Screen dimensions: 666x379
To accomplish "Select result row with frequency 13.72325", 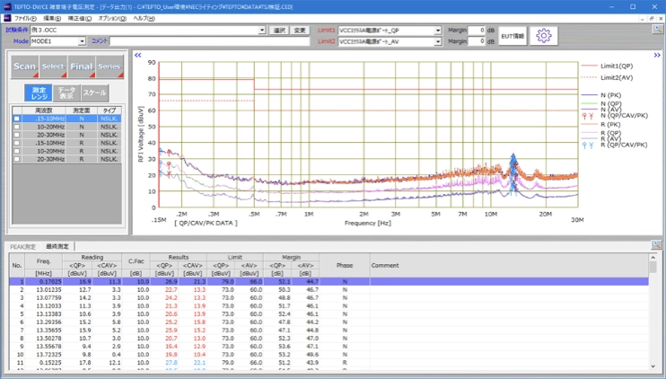I will [329, 355].
